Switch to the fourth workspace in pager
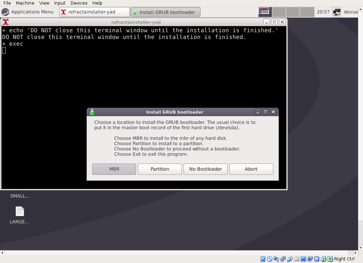 click(x=307, y=12)
